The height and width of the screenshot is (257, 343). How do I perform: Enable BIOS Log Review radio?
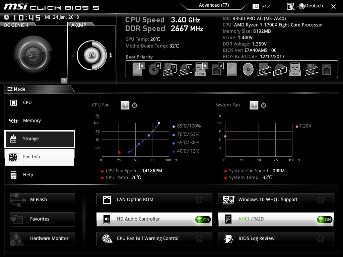coord(321,239)
